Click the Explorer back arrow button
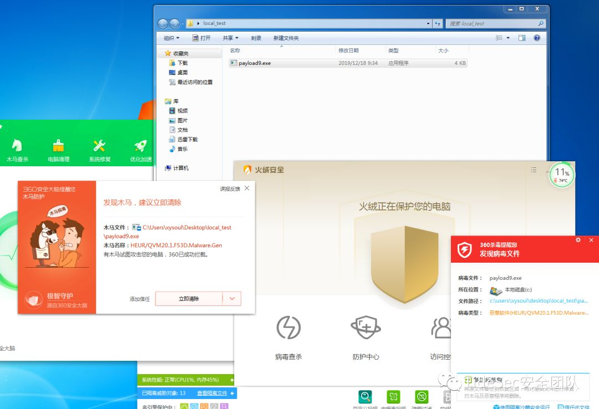This screenshot has width=599, height=409. (163, 24)
